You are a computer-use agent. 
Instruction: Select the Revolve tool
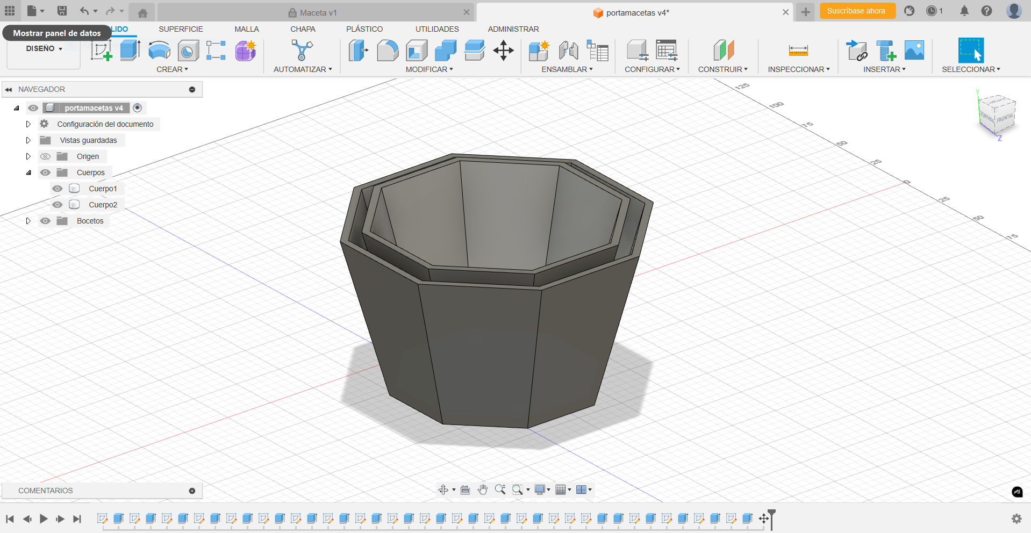159,51
